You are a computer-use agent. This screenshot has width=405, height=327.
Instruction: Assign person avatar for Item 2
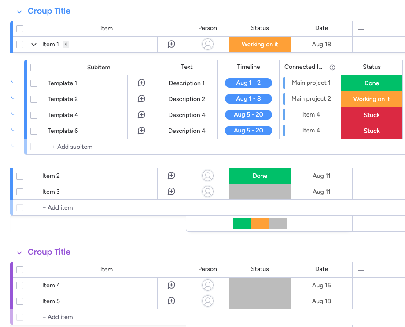(x=207, y=176)
